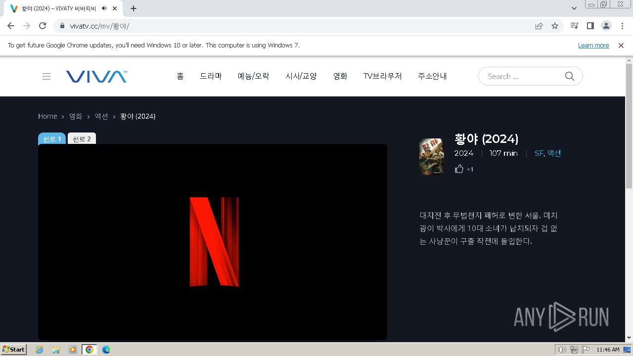The width and height of the screenshot is (633, 356).
Task: Open the 드라마 menu
Action: click(211, 76)
